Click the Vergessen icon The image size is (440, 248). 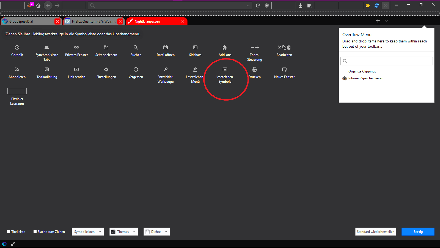click(x=136, y=69)
